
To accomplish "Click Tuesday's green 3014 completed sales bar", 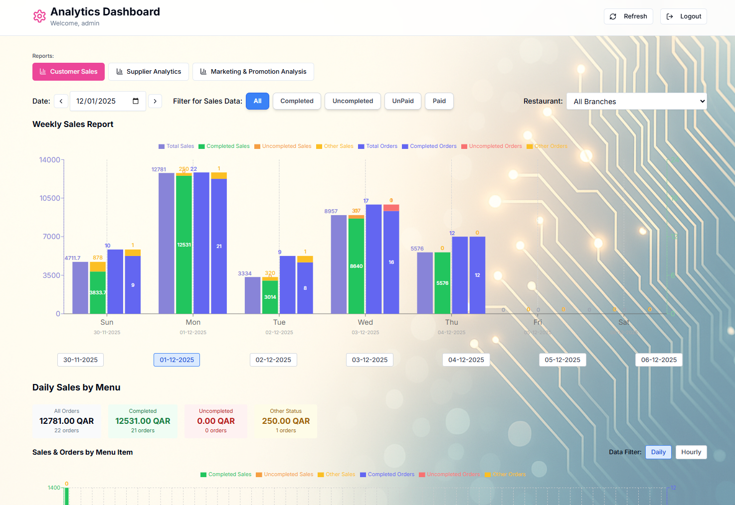I will point(270,297).
